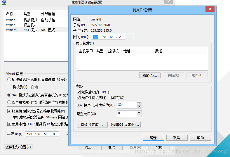230x157 pixels.
Task: Click the 类型 column header in network list
Action: [31, 14]
